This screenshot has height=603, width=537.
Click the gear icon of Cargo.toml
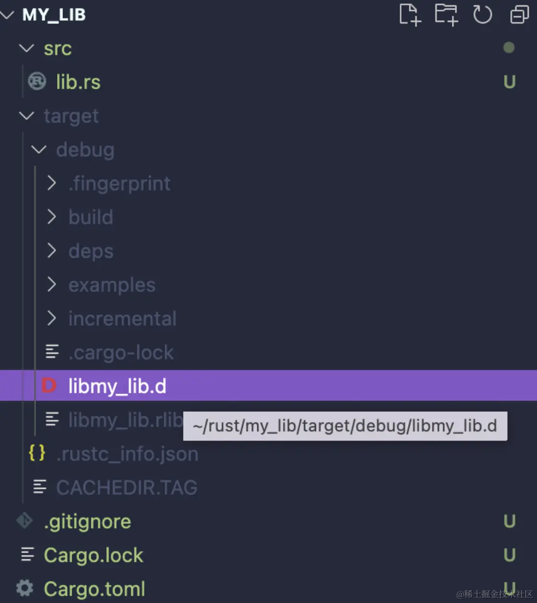24,588
